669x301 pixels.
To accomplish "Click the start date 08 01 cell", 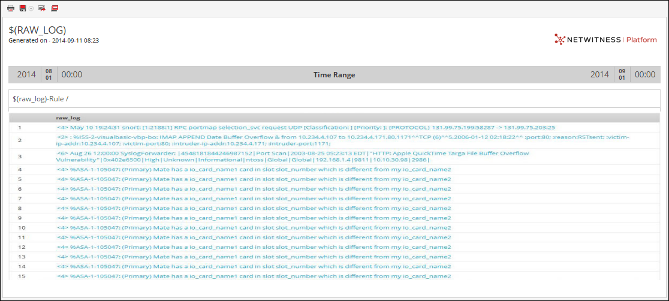I will (49, 75).
